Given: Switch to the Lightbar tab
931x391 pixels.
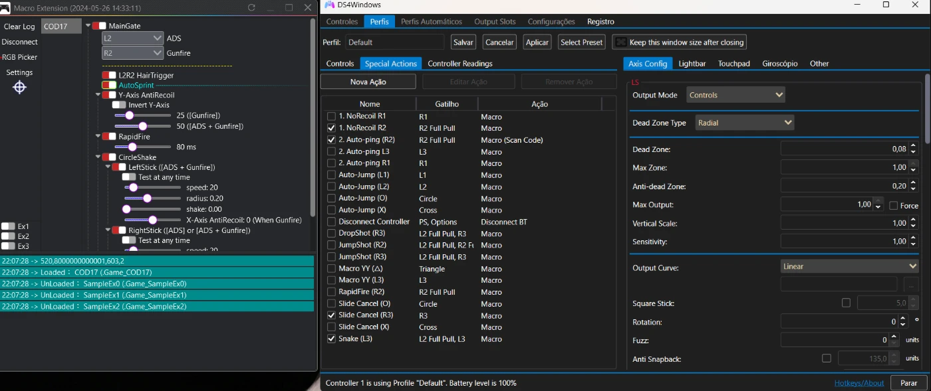Looking at the screenshot, I should (x=692, y=64).
